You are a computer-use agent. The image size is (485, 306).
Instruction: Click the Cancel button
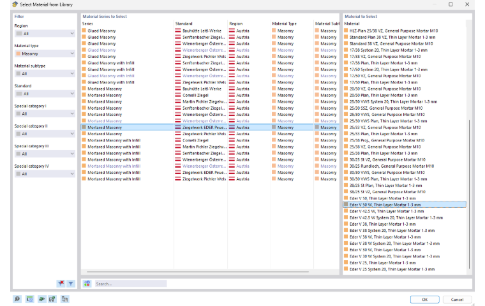coord(457,299)
